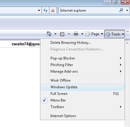Click the window restore button
This screenshot has height=127, width=130.
click(116, 2)
